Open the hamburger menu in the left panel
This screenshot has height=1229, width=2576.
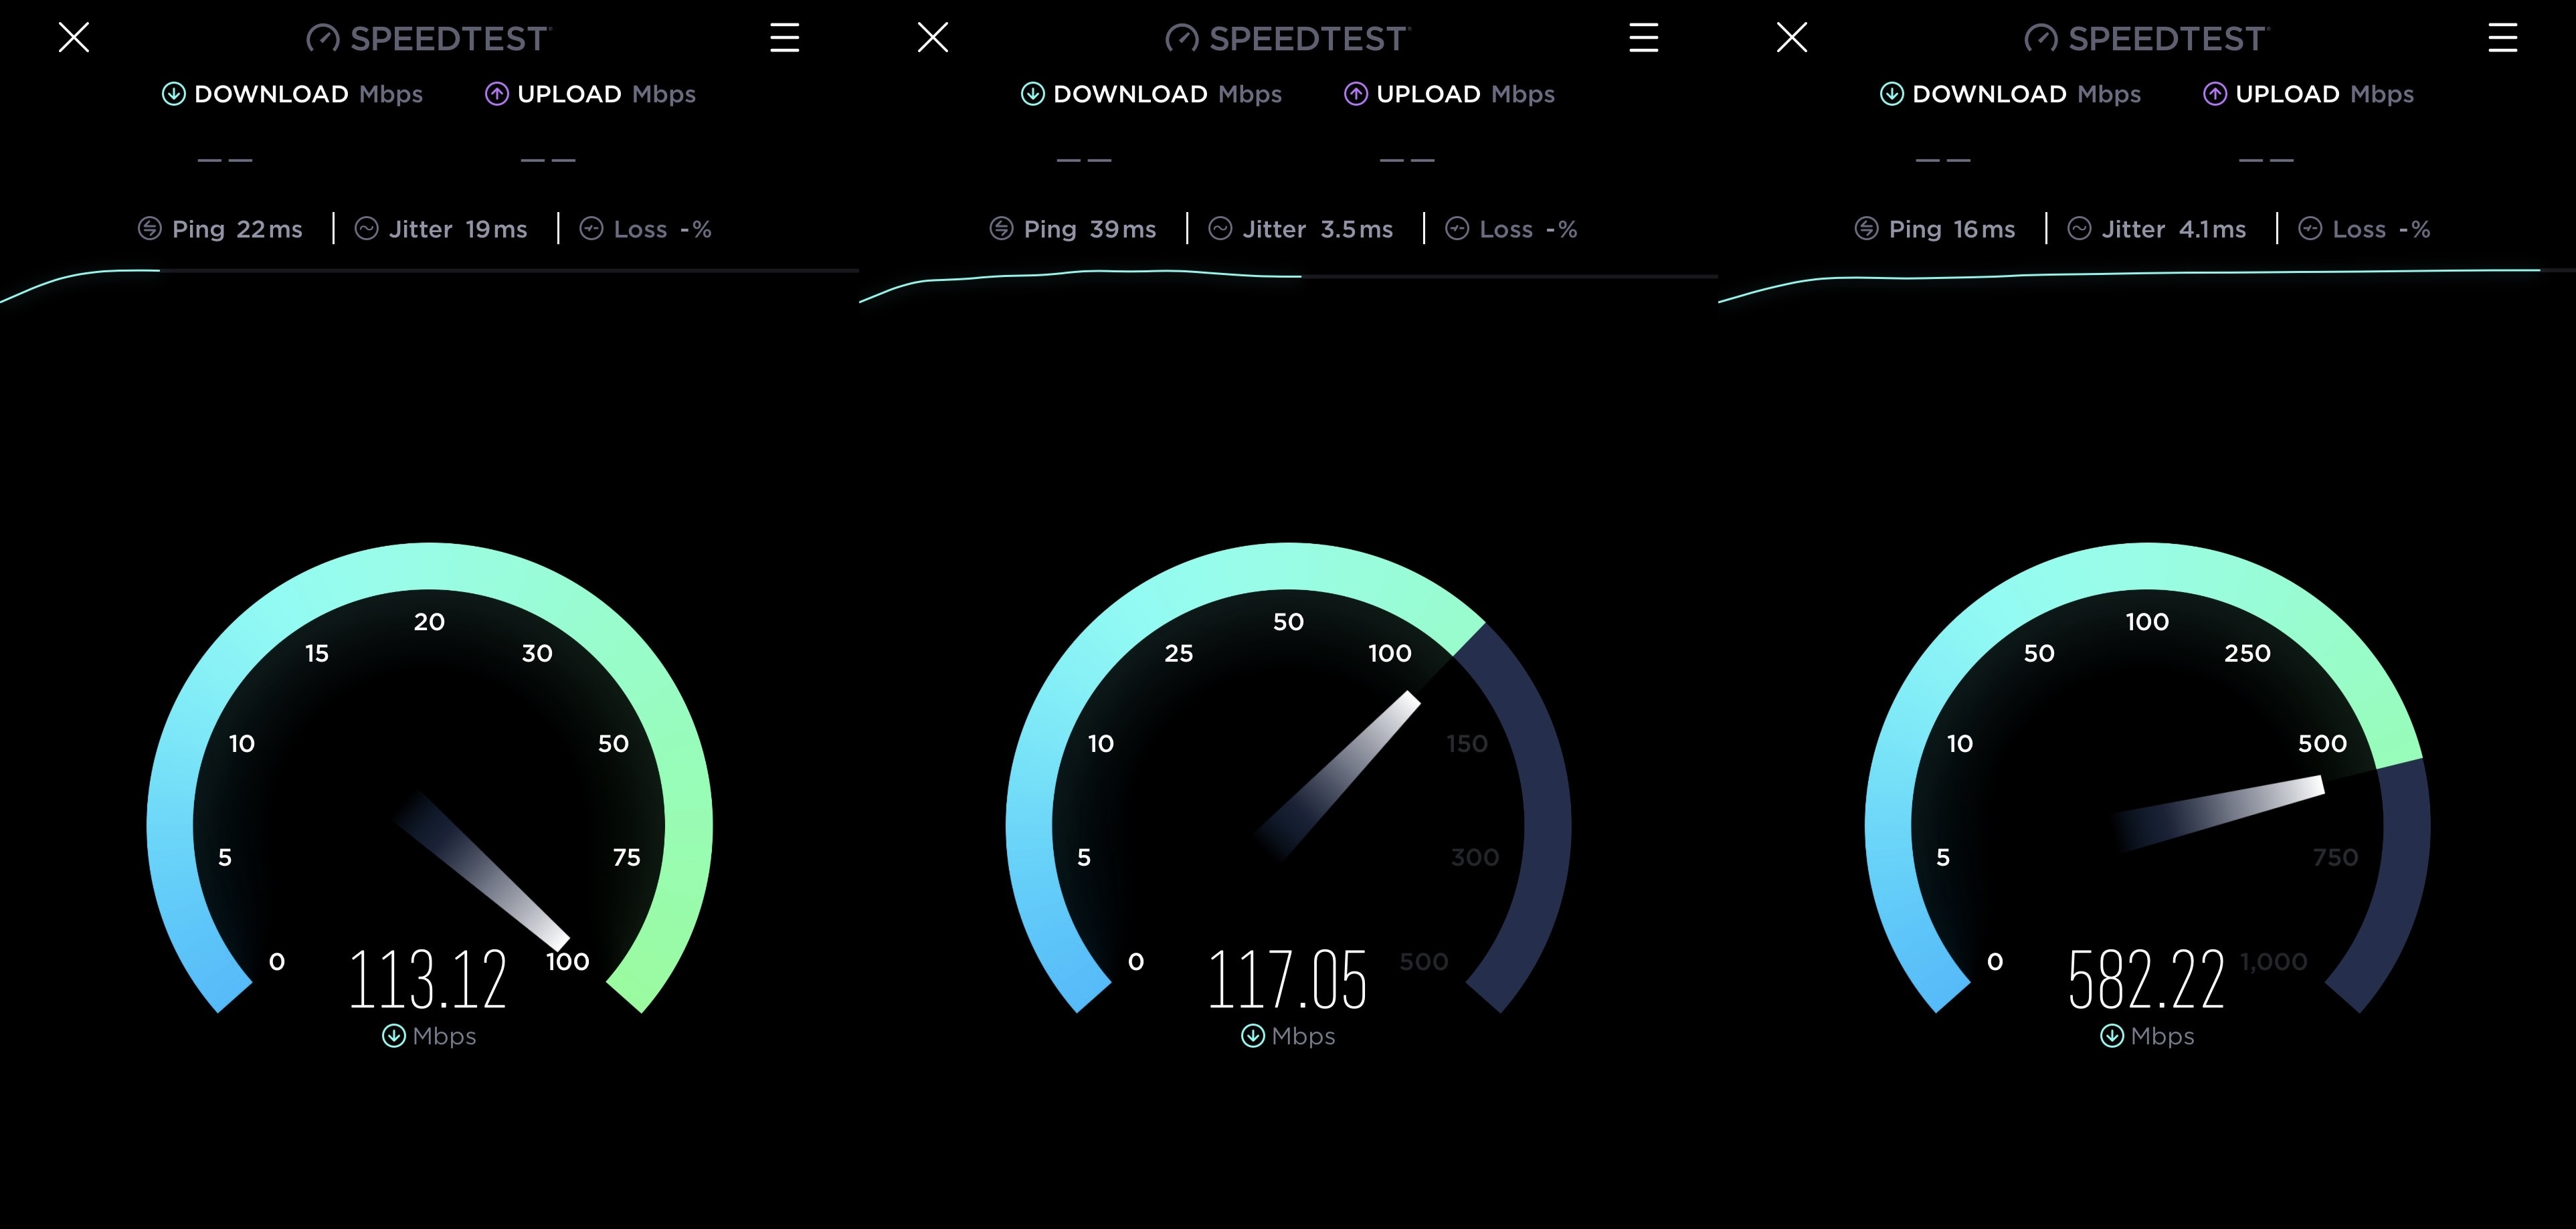coord(784,38)
